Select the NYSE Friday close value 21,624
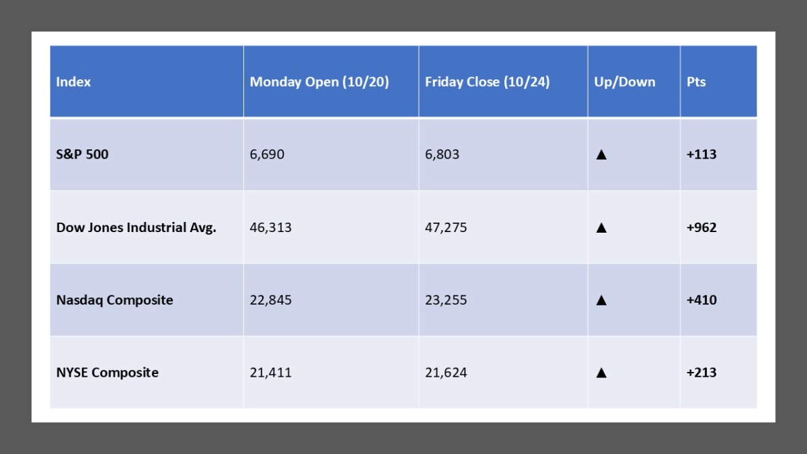The width and height of the screenshot is (807, 454). [446, 373]
